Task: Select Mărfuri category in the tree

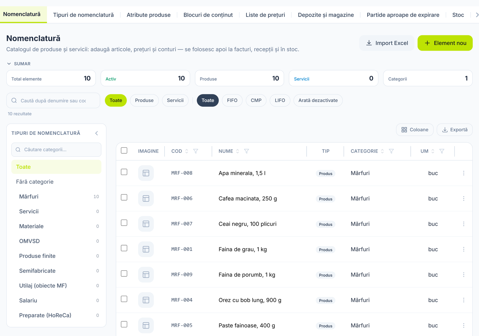Action: point(56,197)
